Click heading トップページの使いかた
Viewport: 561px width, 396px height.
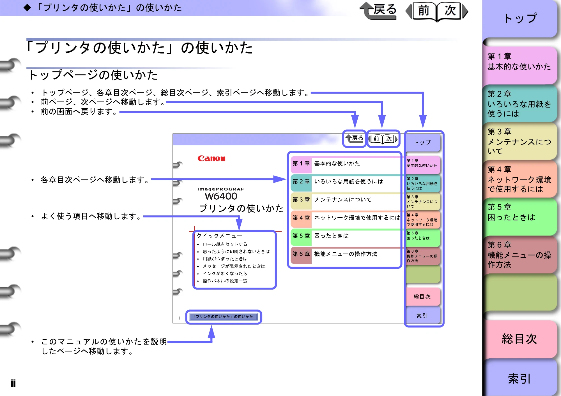click(x=93, y=75)
